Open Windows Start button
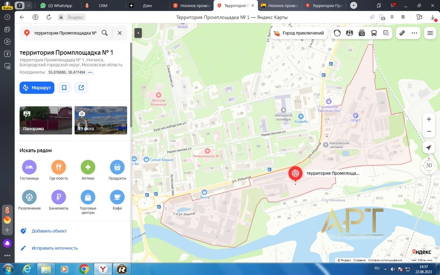Viewport: 440px width, 275px height. pos(8,269)
